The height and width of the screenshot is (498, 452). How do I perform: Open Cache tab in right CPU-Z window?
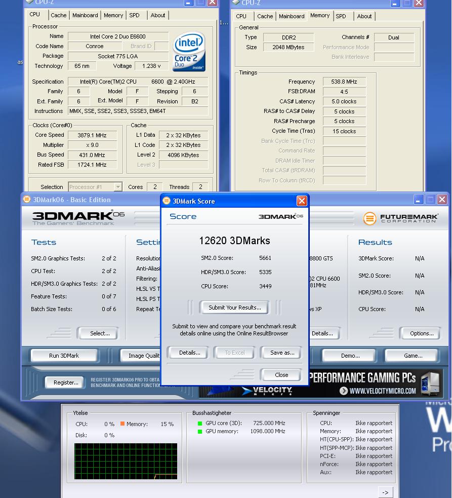(x=265, y=16)
